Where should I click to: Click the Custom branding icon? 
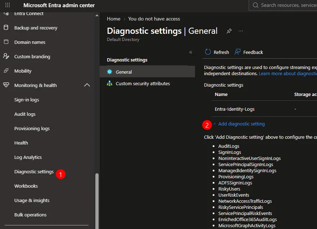pos(6,56)
